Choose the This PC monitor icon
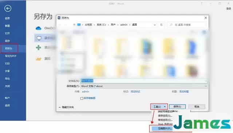The width and height of the screenshot is (233, 133). point(39,38)
